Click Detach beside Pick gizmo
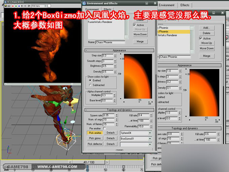 (x=110, y=138)
